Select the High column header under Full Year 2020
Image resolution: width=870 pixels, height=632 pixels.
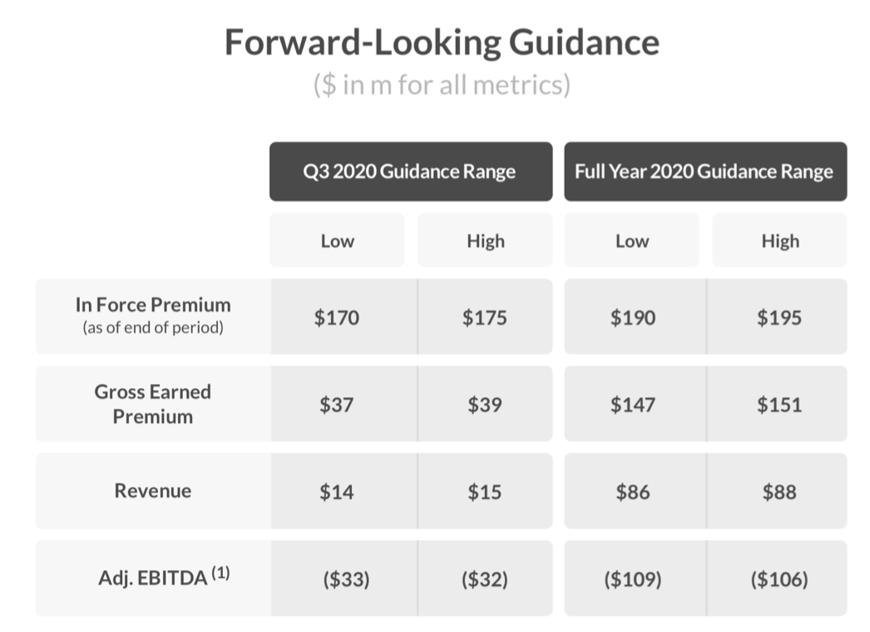pos(779,241)
